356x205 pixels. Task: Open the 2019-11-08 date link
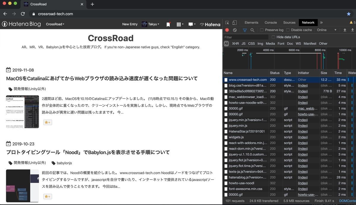point(23,70)
